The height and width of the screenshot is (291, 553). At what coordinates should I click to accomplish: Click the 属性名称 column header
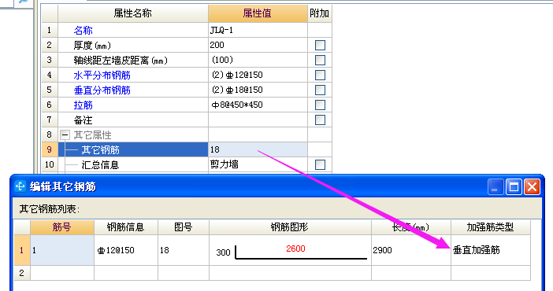tap(133, 13)
